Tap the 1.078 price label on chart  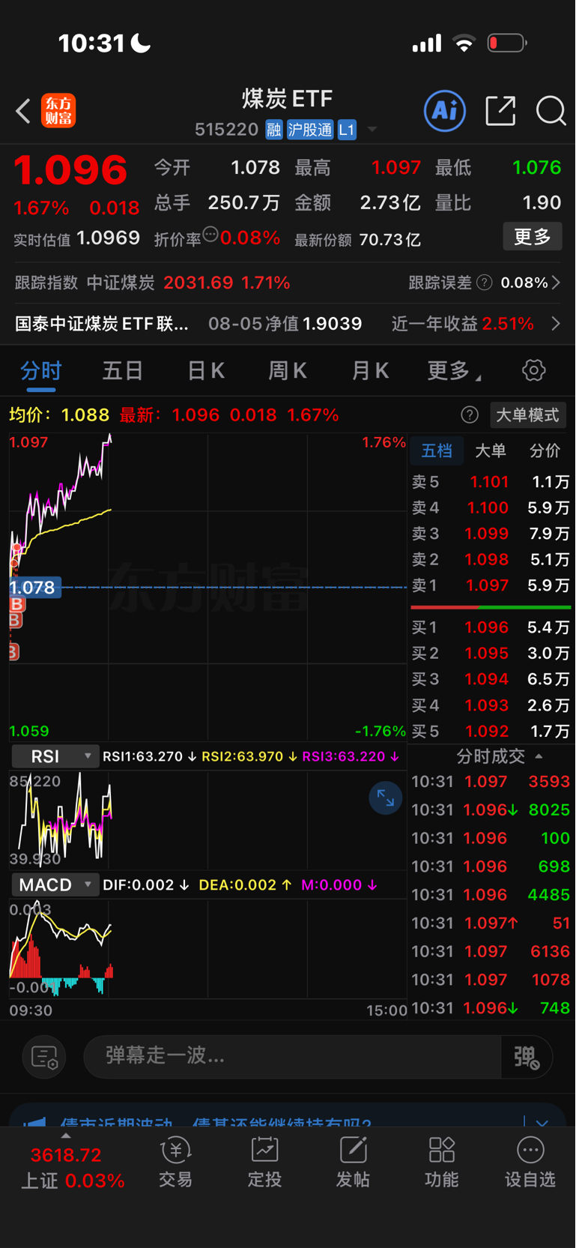pyautogui.click(x=34, y=587)
